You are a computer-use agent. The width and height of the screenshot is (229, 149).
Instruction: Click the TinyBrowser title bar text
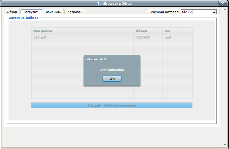114,4
